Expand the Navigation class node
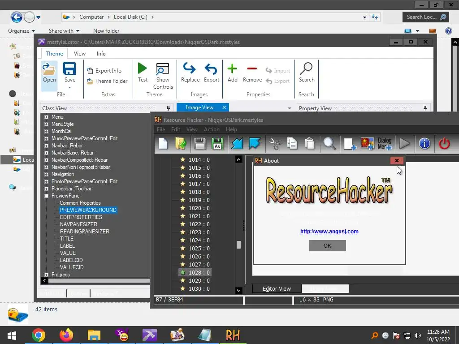 46,174
